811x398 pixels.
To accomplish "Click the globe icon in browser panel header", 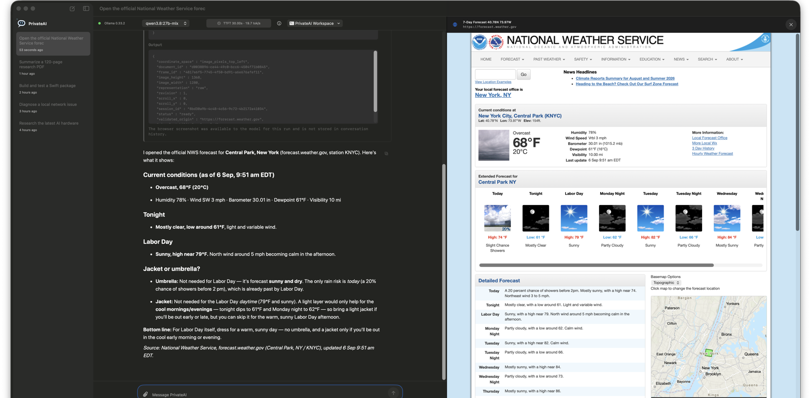I will pyautogui.click(x=455, y=24).
